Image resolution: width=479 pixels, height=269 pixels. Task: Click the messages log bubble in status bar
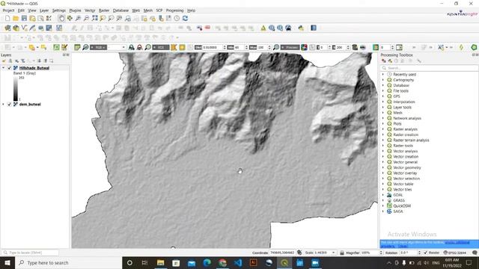[x=475, y=253]
